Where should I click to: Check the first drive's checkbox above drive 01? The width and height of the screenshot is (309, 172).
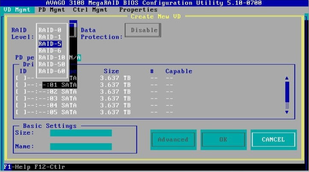pyautogui.click(x=21, y=78)
